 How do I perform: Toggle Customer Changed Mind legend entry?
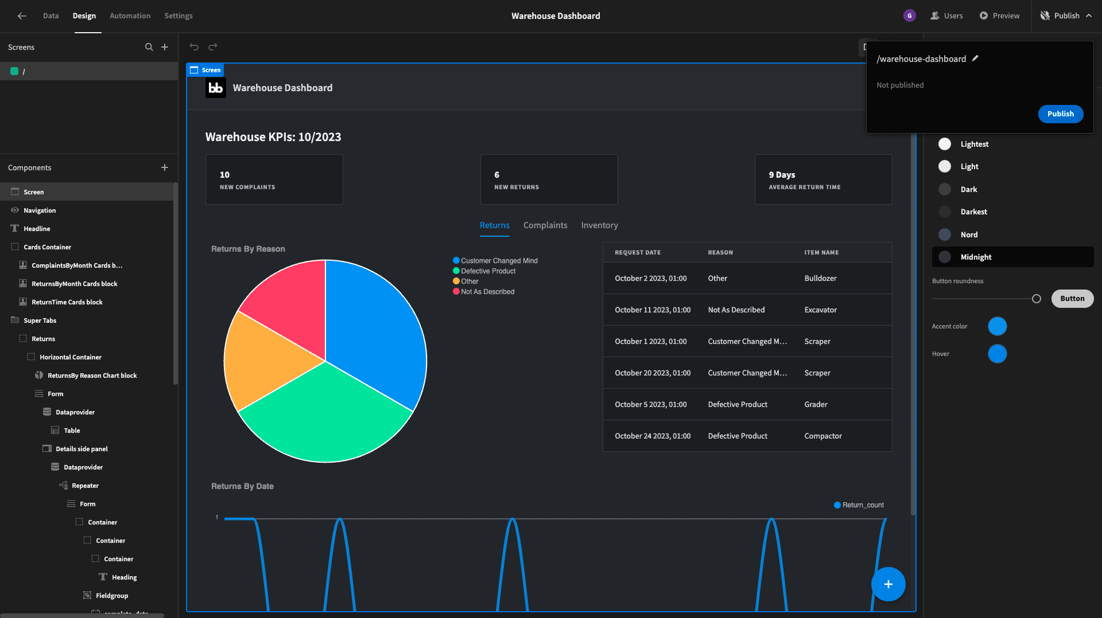[x=495, y=261]
